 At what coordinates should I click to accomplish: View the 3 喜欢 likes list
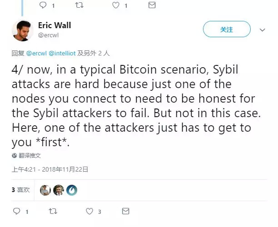click(x=21, y=190)
